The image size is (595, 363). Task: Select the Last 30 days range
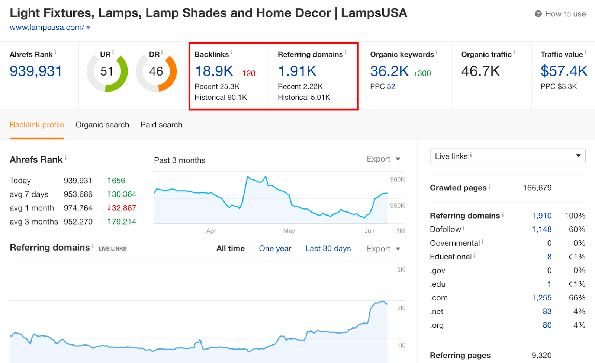(328, 248)
